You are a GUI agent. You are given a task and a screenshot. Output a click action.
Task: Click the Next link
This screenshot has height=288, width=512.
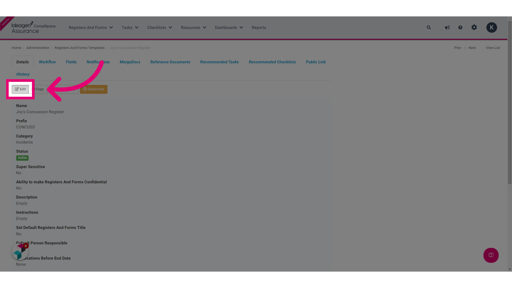(x=472, y=48)
